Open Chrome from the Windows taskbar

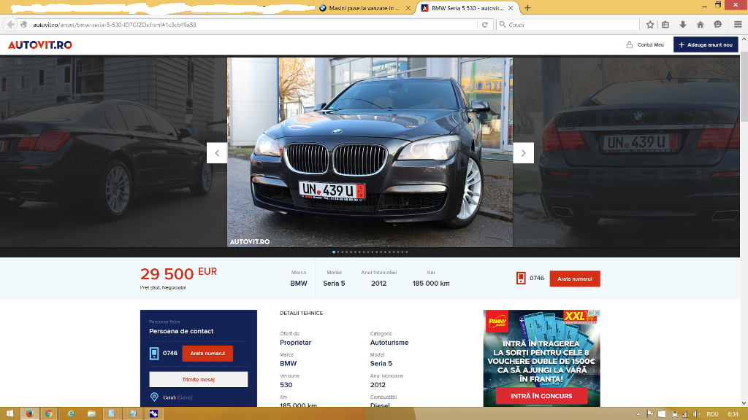coord(49,413)
